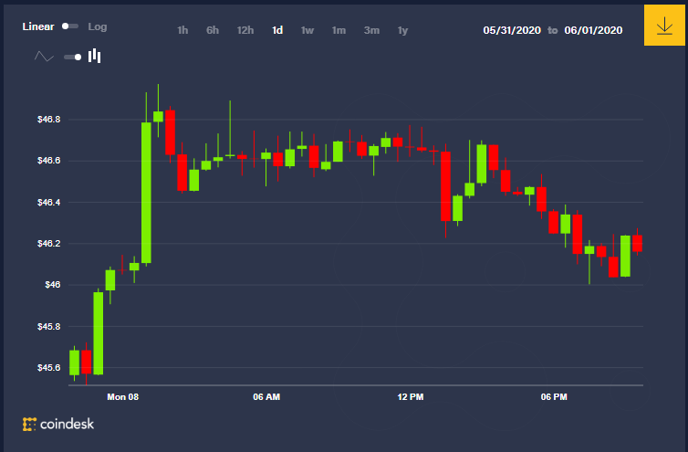Select the line chart icon
This screenshot has height=452, width=688.
coord(45,57)
